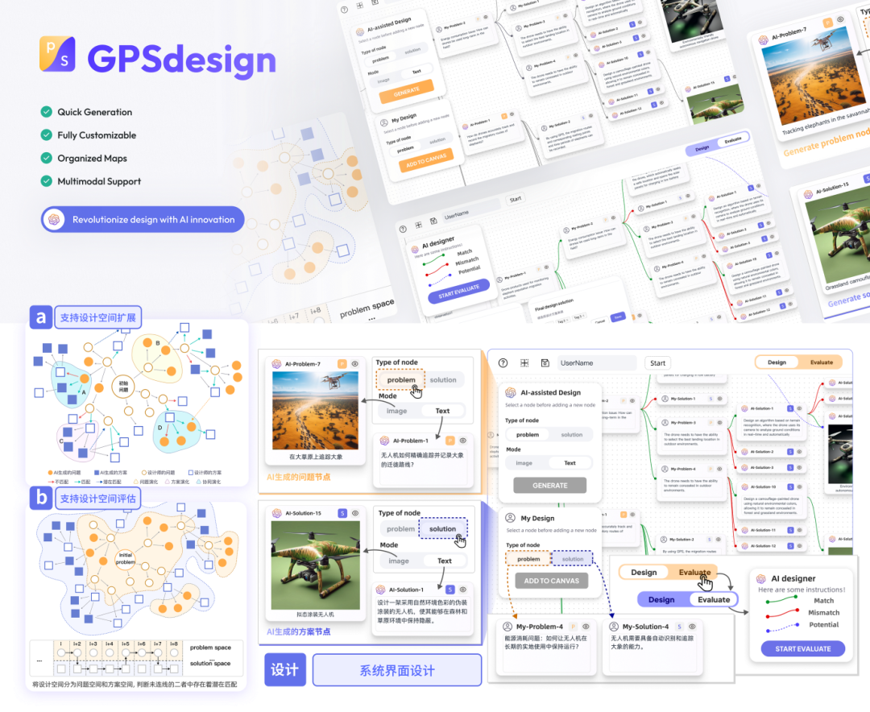Select problem type in upright AI-assisted Design panel

click(x=527, y=434)
